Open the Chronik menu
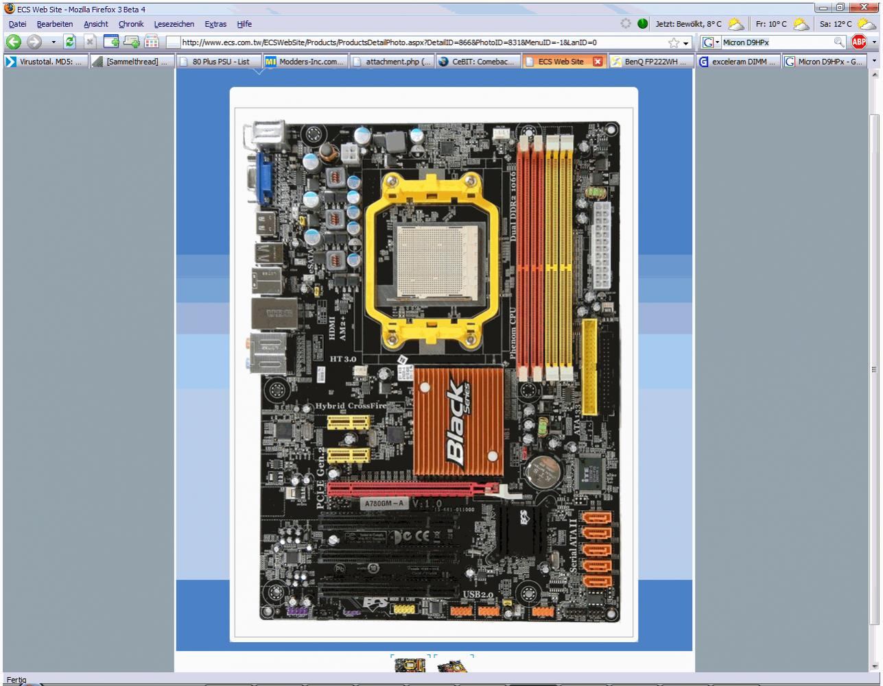This screenshot has width=883, height=686. click(x=131, y=24)
